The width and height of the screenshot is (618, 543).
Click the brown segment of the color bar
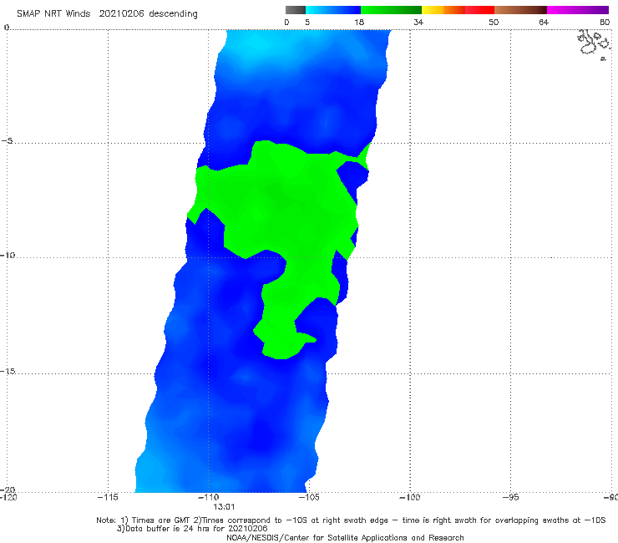coord(520,10)
